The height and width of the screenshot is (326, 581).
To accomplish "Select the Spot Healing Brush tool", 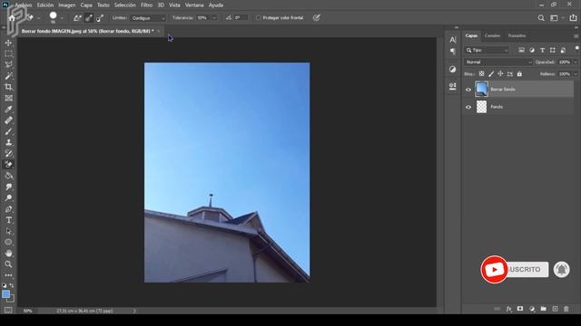I will (8, 120).
